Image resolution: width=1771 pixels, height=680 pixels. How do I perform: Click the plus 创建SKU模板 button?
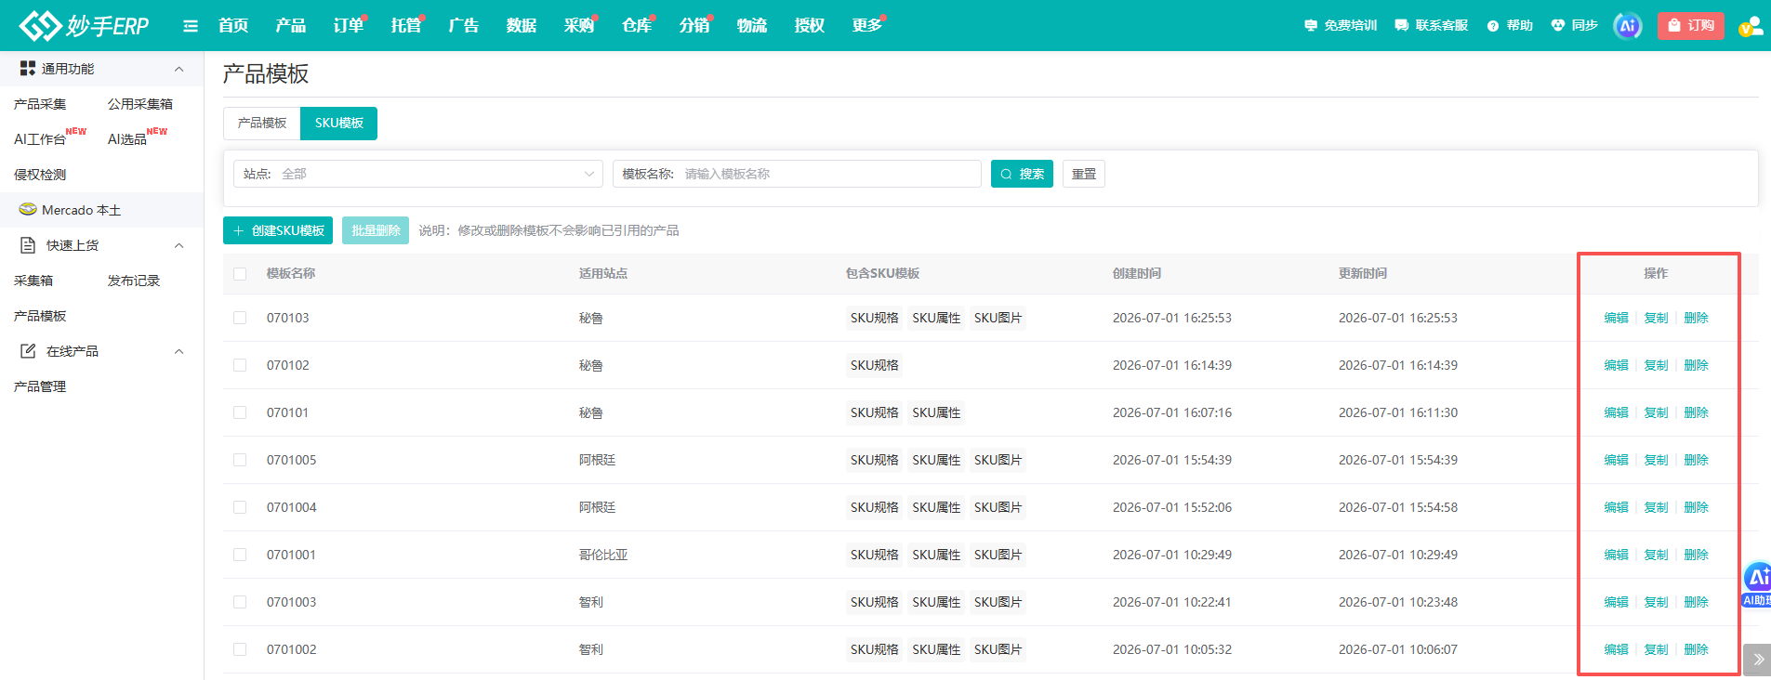pos(278,230)
